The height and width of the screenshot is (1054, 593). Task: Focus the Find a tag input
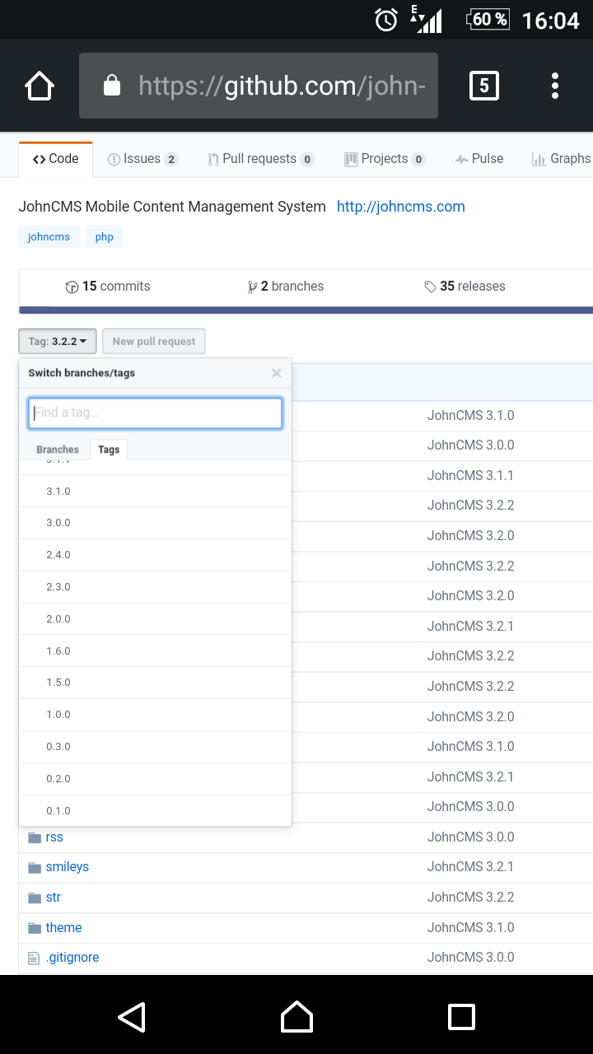coord(155,413)
